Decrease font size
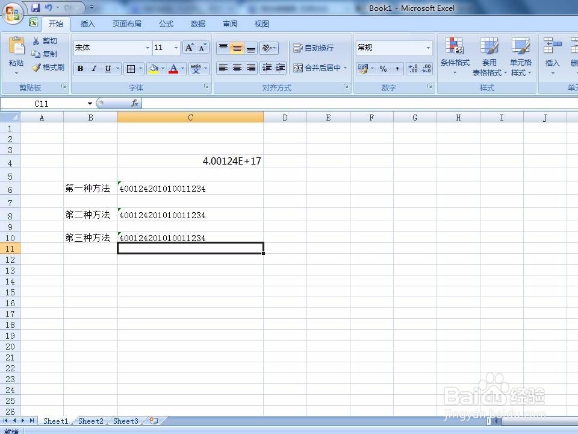The image size is (578, 434). (202, 48)
